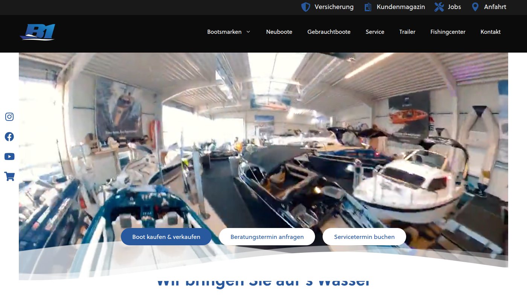The width and height of the screenshot is (527, 296).
Task: Open the Trailer menu item
Action: pyautogui.click(x=407, y=32)
